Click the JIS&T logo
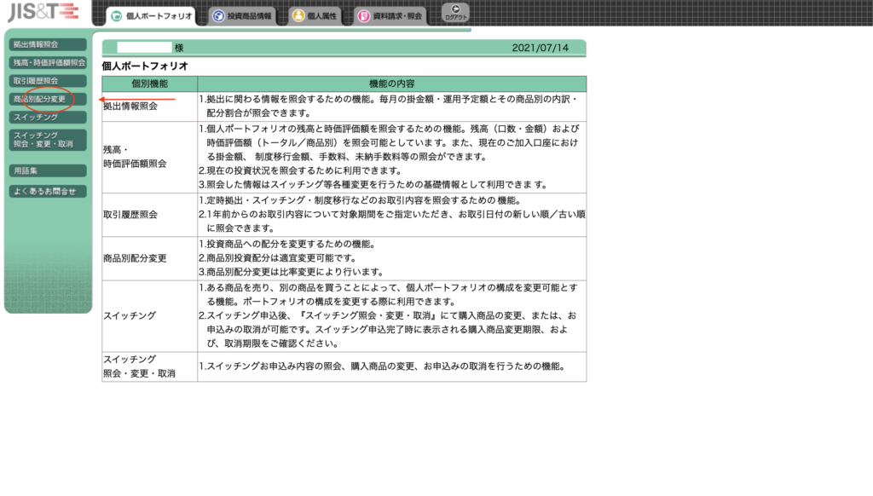The image size is (873, 496). 43,13
